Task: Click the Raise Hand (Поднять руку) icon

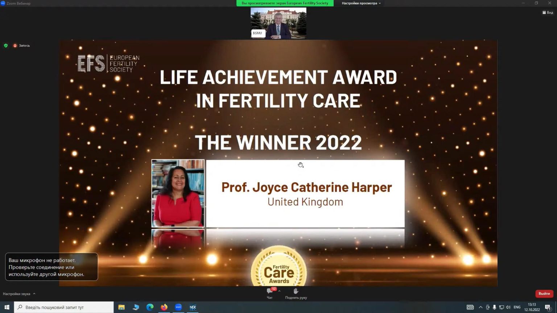Action: tap(296, 291)
